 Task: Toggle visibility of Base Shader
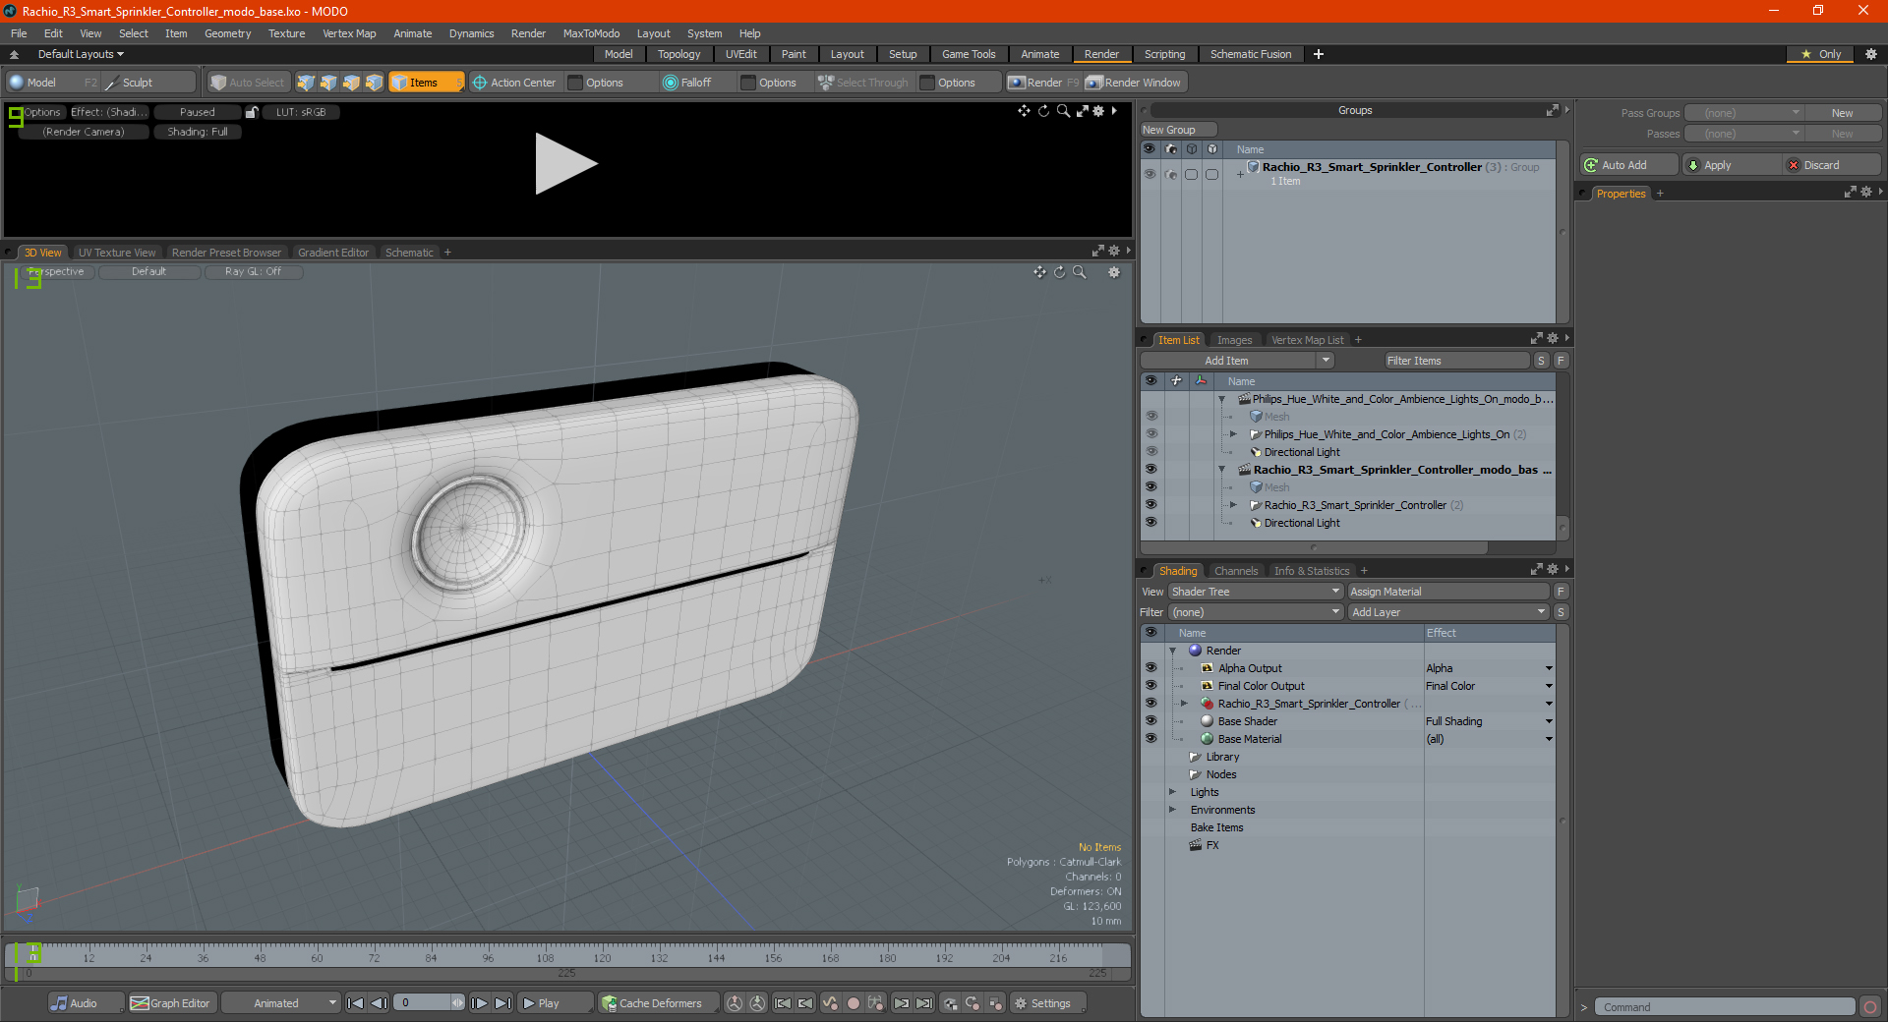click(x=1150, y=721)
